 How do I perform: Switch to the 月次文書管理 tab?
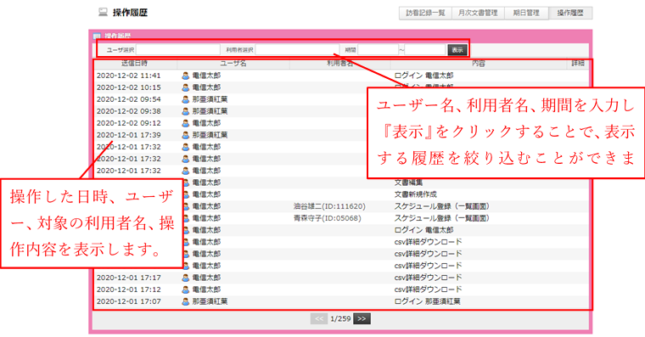478,13
